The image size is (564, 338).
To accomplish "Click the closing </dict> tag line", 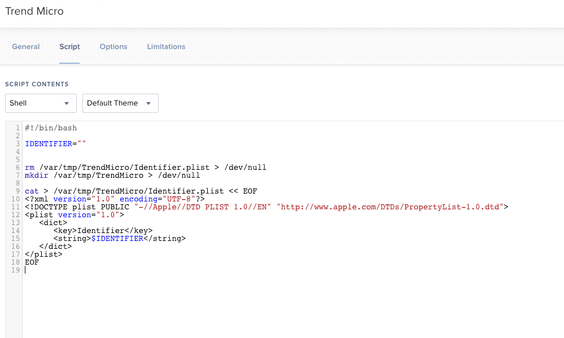I will pyautogui.click(x=55, y=247).
